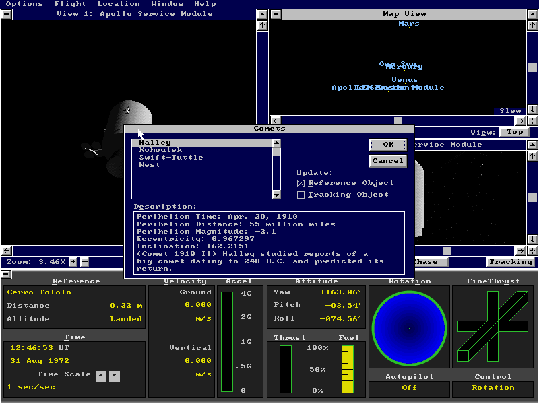Click the Yaw value +163.06
Viewport: 539px width, 404px height.
click(x=340, y=292)
